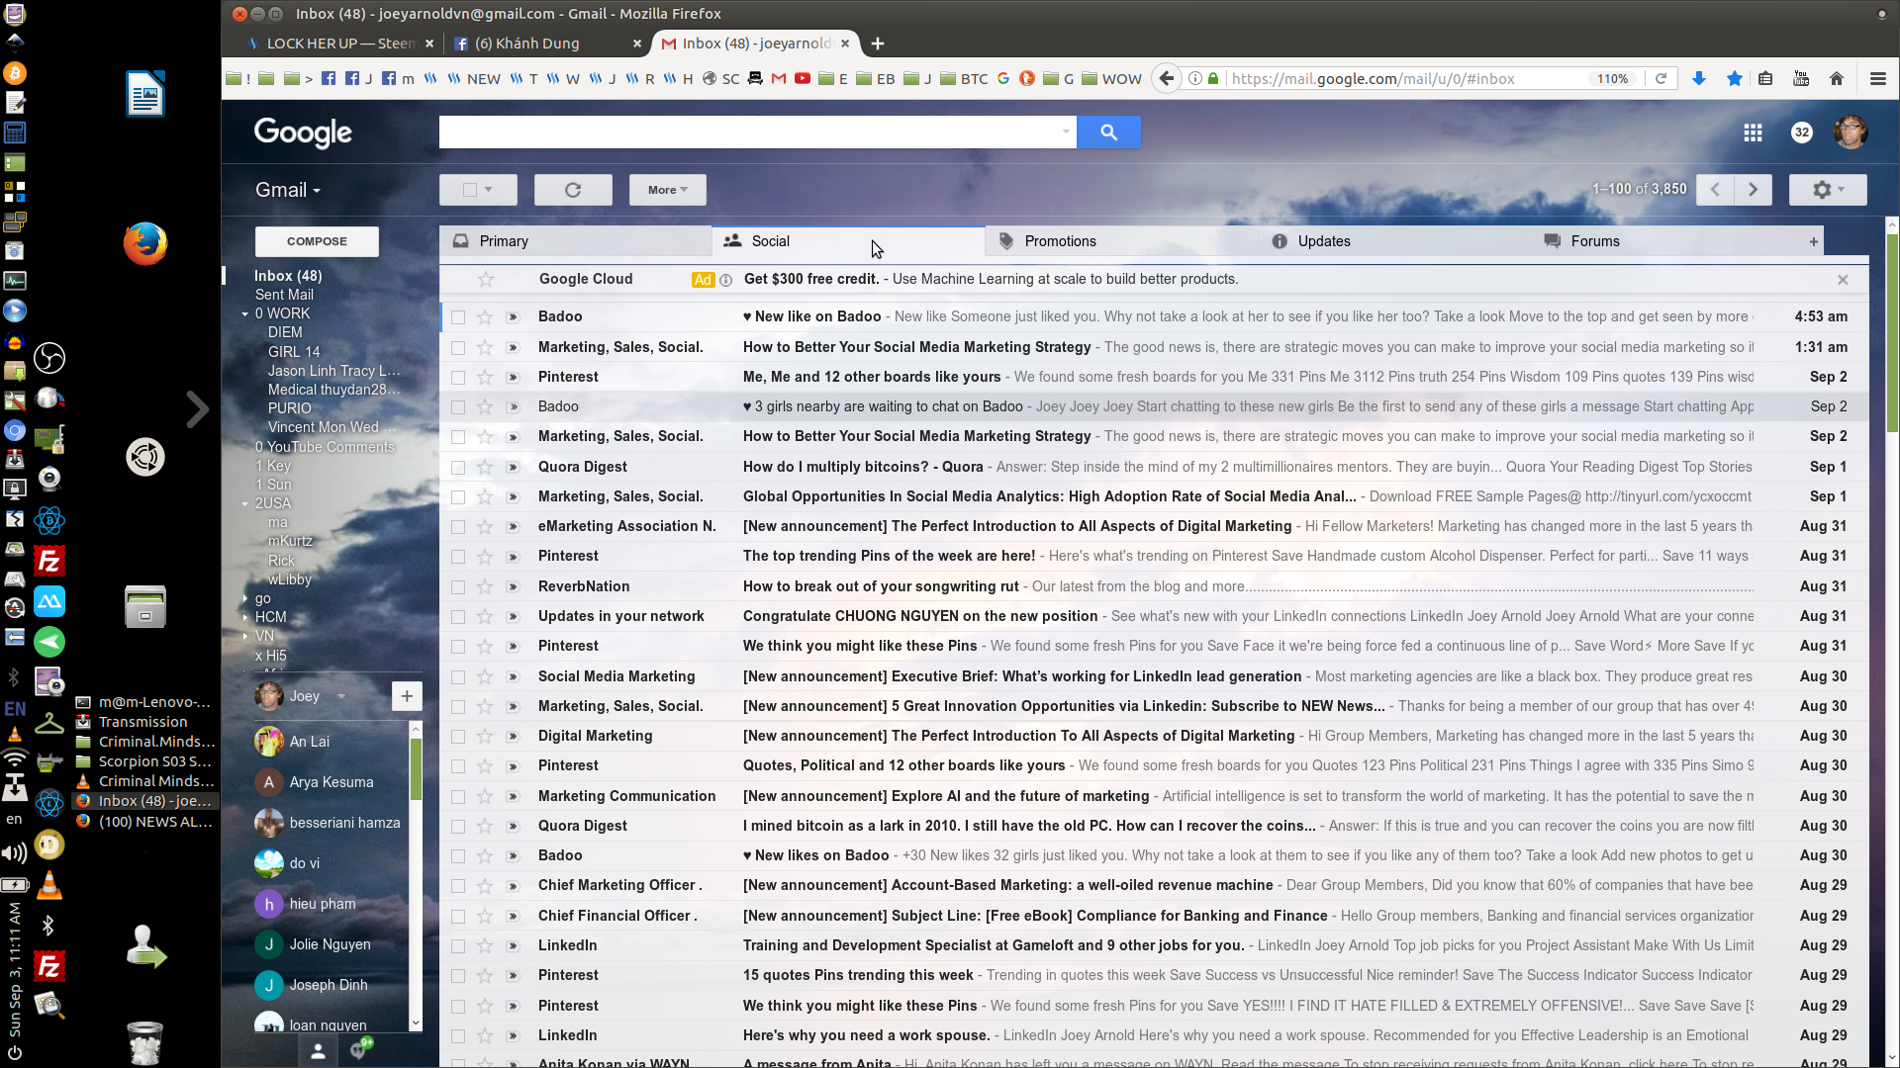Start a new chat with plus button
1900x1068 pixels.
pos(407,696)
